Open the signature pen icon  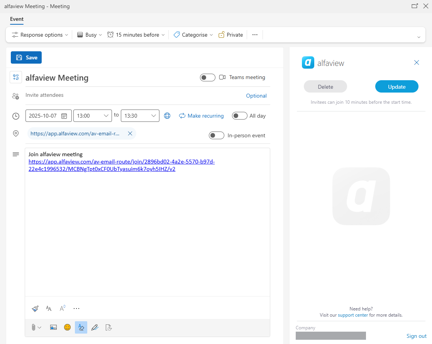click(x=95, y=327)
